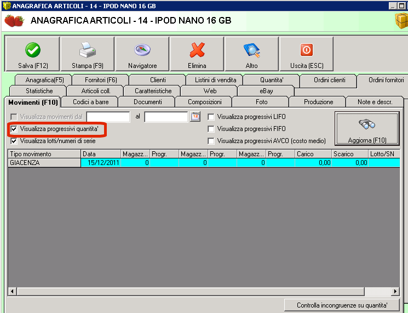Open the Clienti tab
The image size is (408, 313).
(x=158, y=80)
